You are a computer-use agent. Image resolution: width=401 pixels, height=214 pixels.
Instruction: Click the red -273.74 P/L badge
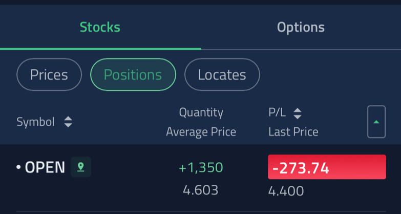click(x=327, y=167)
